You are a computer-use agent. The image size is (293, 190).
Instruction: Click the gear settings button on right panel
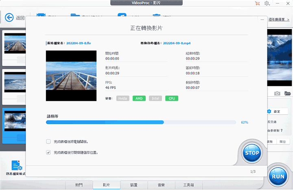(277, 111)
